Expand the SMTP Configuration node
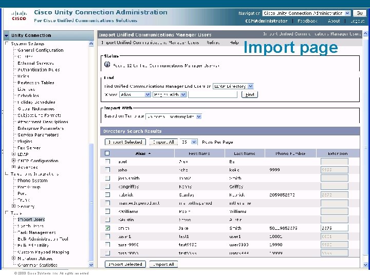The height and width of the screenshot is (277, 370). pos(14,161)
